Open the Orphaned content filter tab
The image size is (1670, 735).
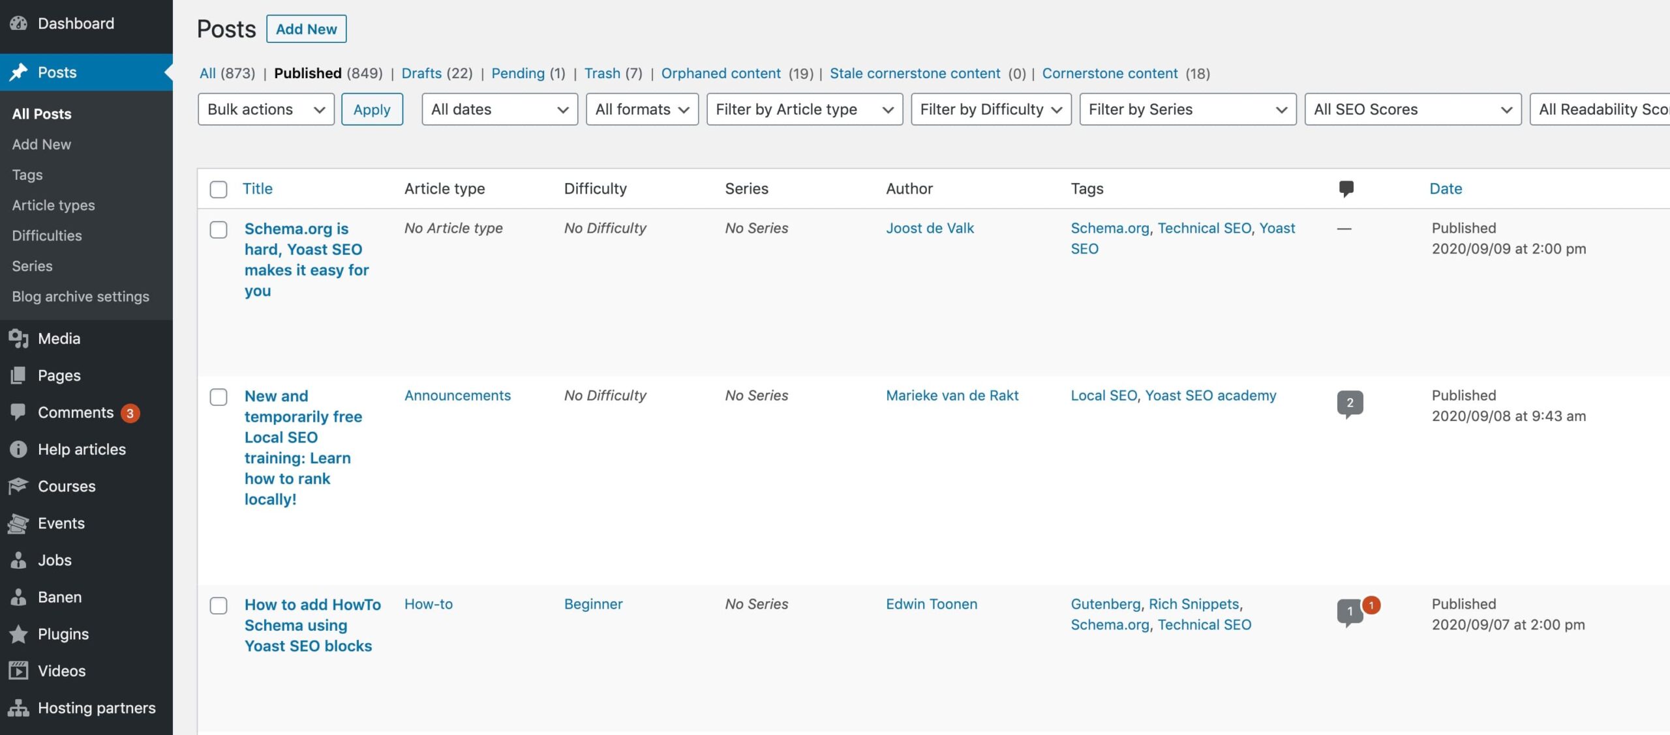pos(721,74)
